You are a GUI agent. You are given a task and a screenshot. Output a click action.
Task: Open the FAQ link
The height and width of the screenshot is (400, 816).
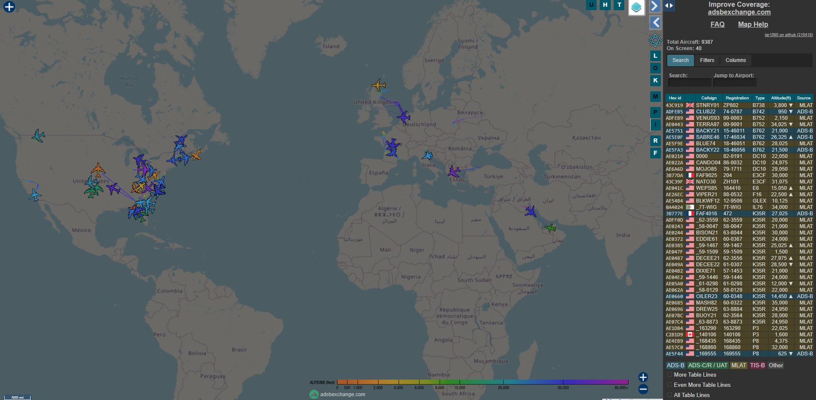pos(717,24)
